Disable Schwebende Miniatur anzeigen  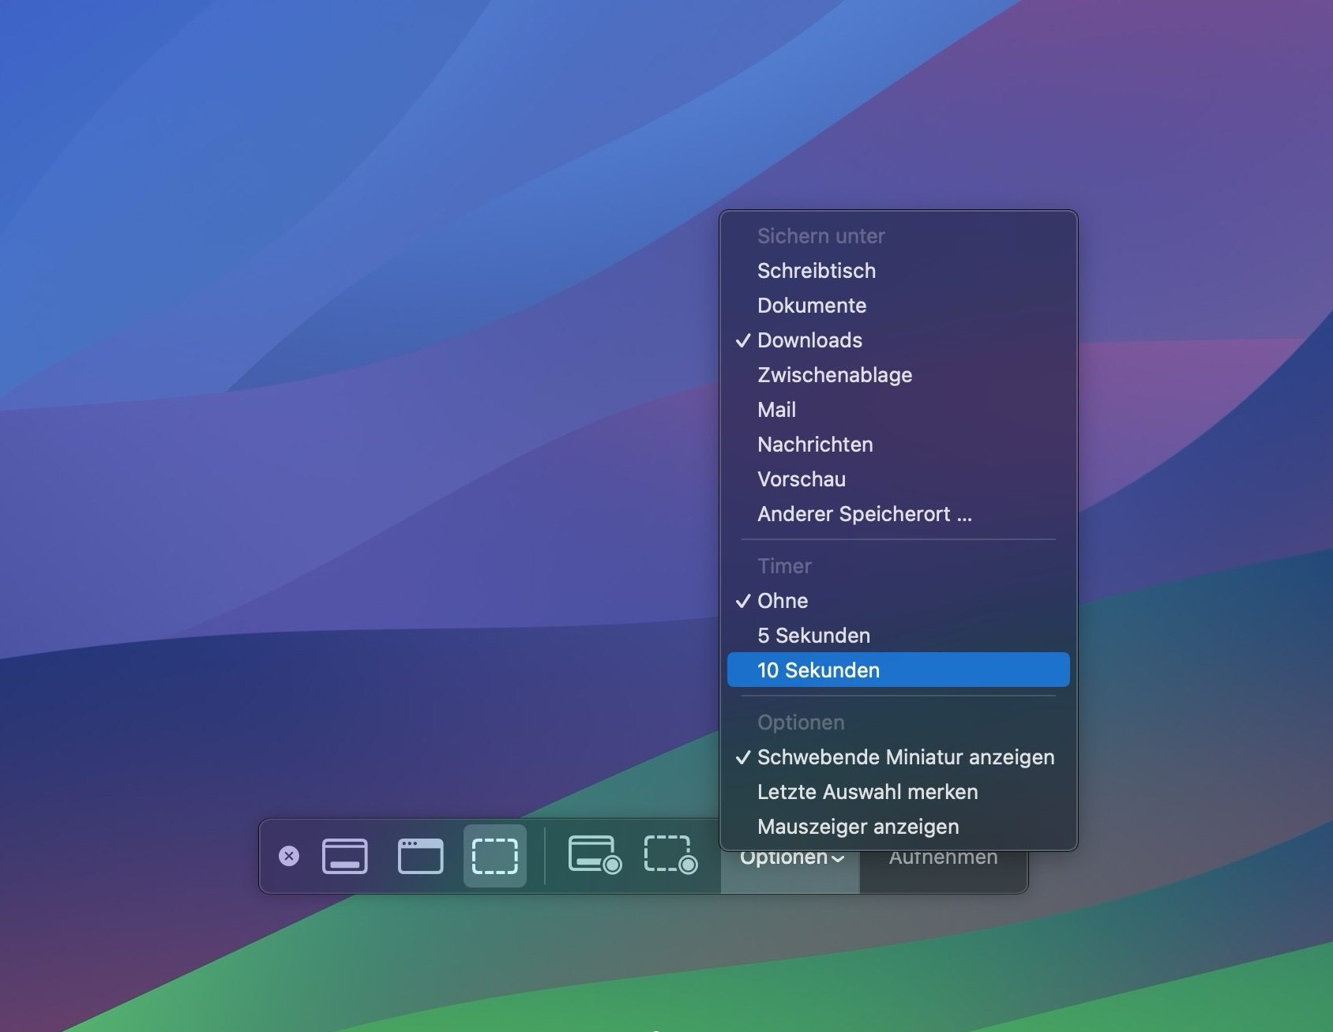[905, 757]
